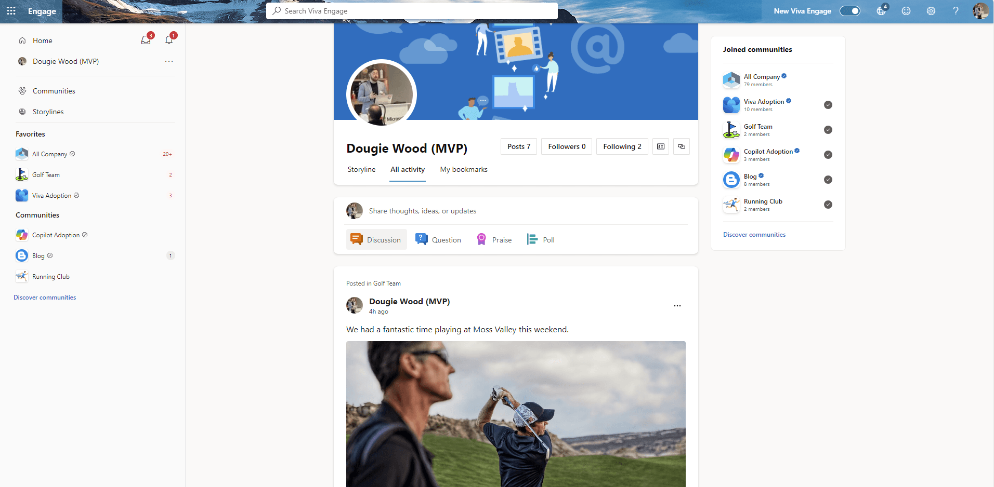Open Storylines in the left navigation

click(x=48, y=112)
